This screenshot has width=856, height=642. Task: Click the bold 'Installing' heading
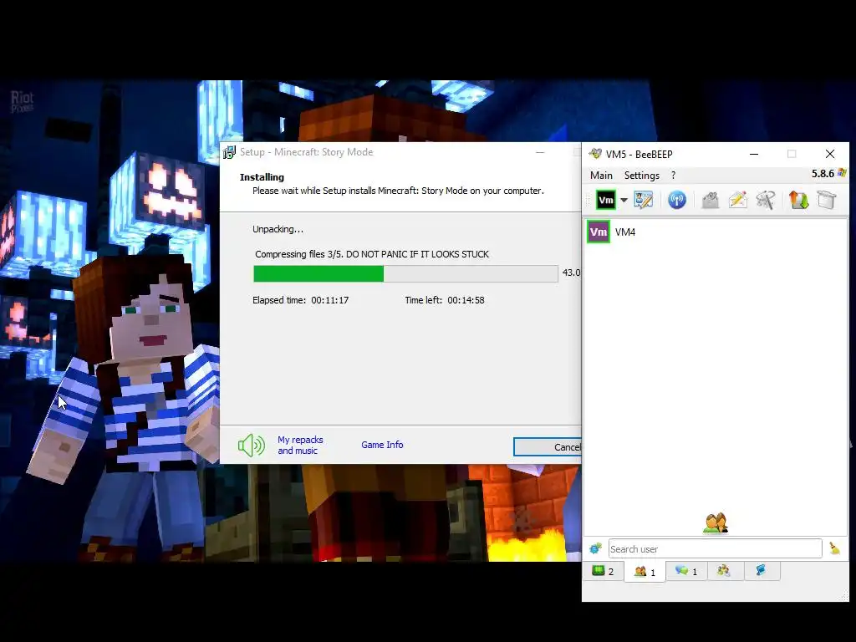[x=262, y=177]
